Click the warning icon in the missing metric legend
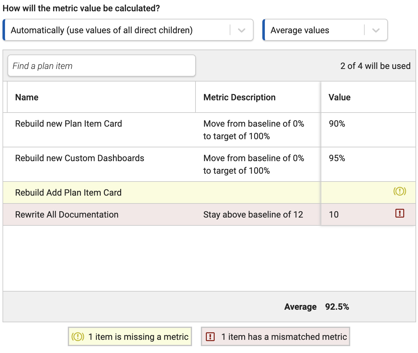 tap(78, 337)
